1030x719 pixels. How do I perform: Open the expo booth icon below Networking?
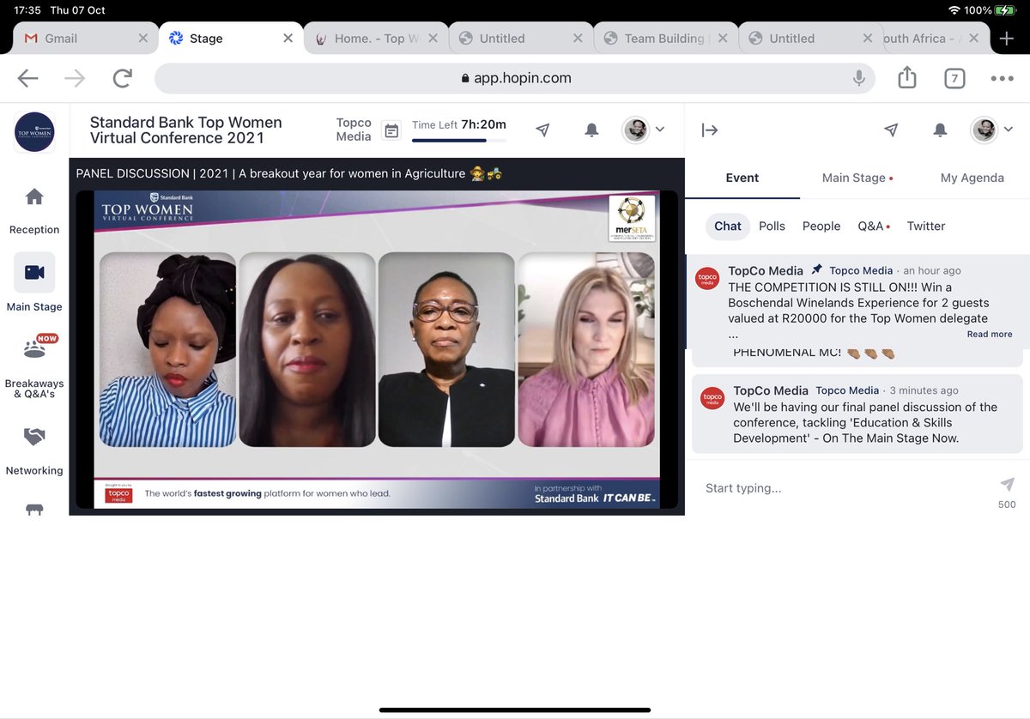click(34, 510)
